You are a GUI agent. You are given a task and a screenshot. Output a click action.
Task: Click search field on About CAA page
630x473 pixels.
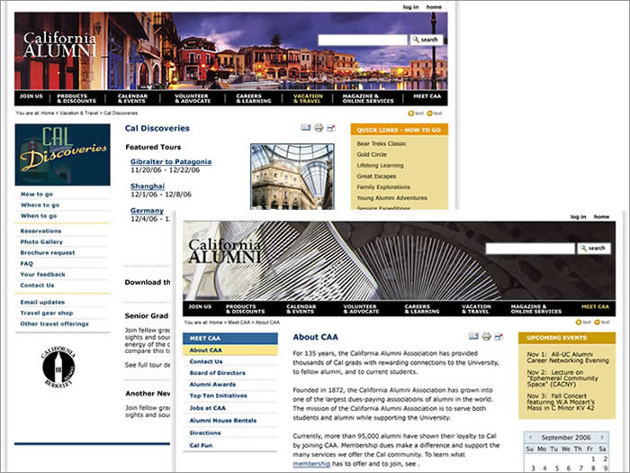coord(530,248)
